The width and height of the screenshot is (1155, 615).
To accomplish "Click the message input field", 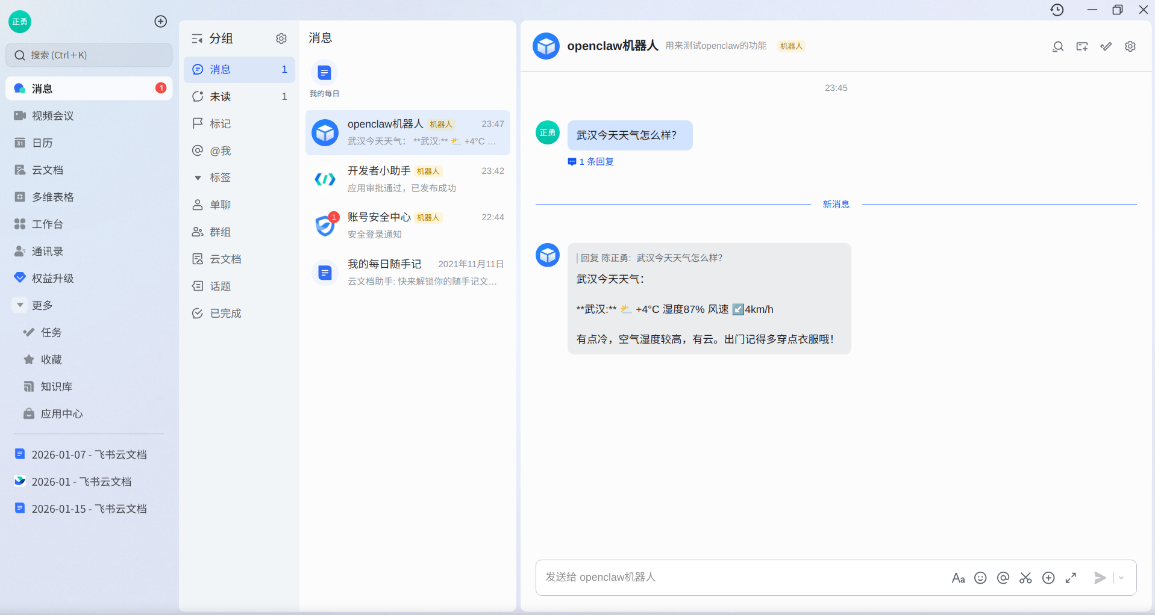I will pyautogui.click(x=723, y=577).
